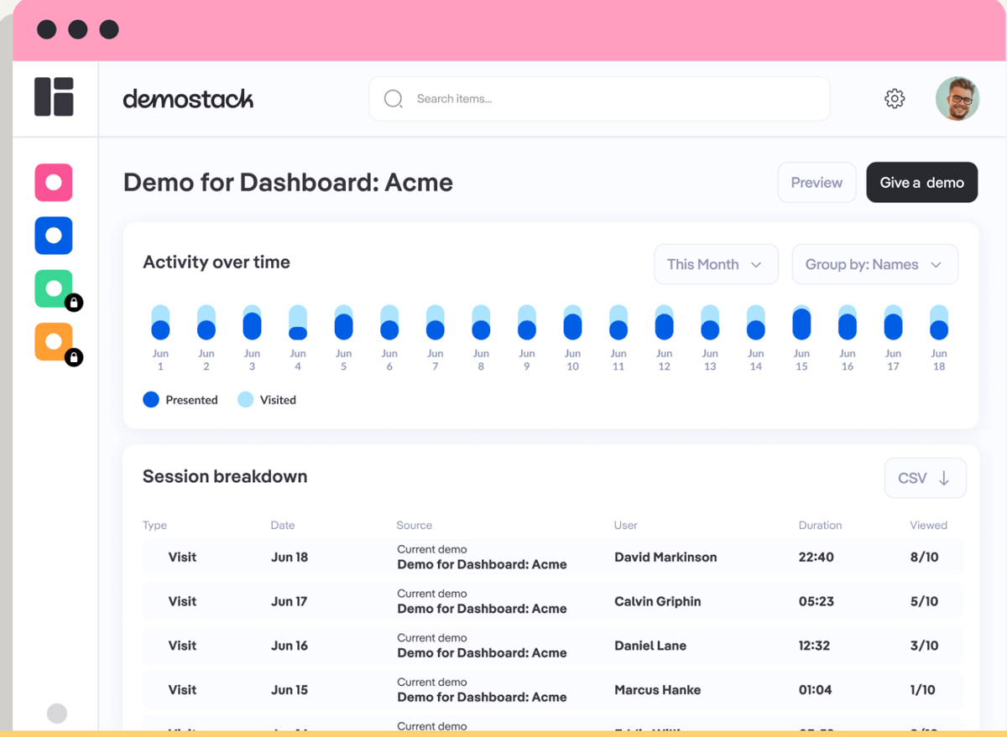Screen dimensions: 1007x737
Task: Select the Presented legend item
Action: (x=180, y=400)
